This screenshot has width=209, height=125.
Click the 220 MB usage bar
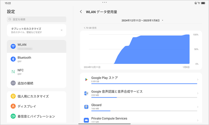tap(144, 97)
